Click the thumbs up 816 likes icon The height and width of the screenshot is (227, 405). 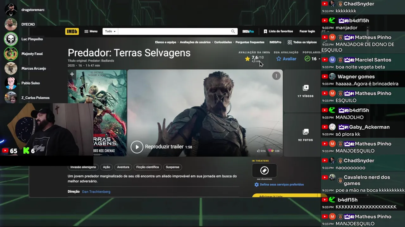pos(259,151)
